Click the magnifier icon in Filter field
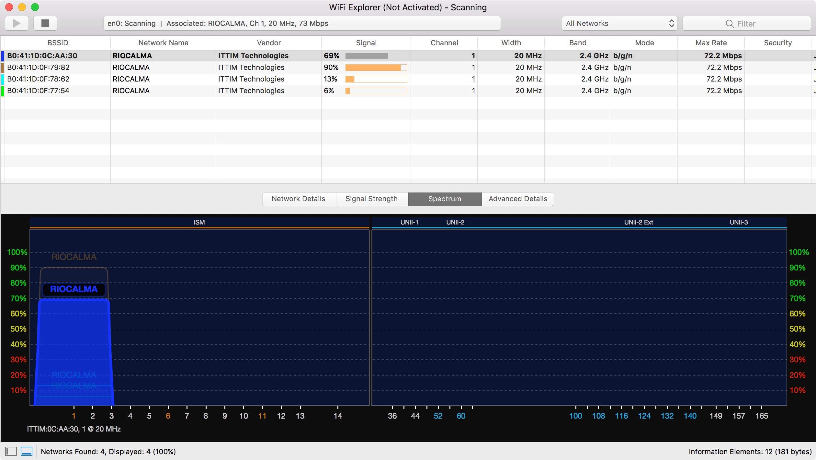Image resolution: width=816 pixels, height=460 pixels. 730,24
